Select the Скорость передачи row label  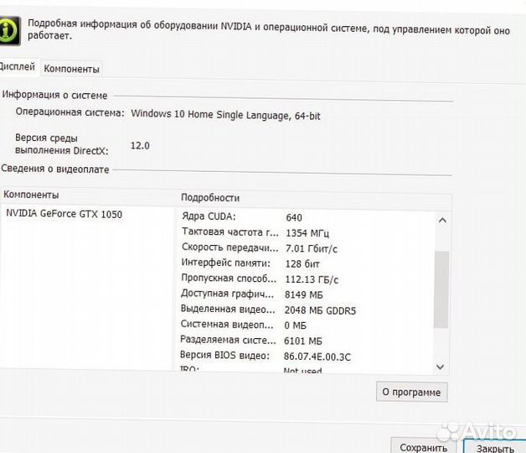coord(229,247)
